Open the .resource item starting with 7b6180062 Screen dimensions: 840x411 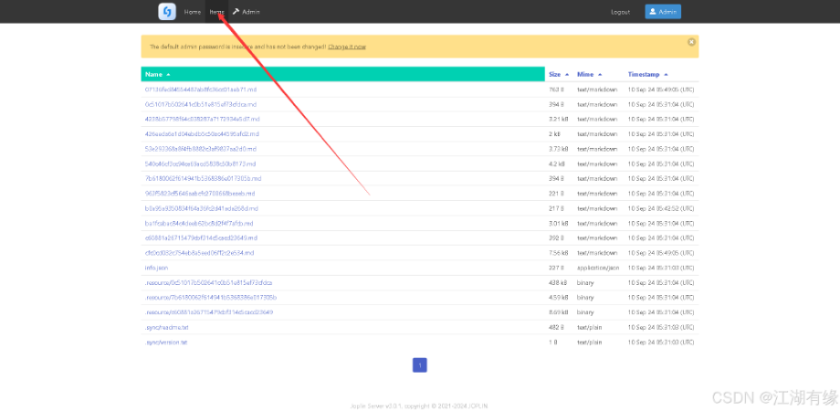[211, 298]
